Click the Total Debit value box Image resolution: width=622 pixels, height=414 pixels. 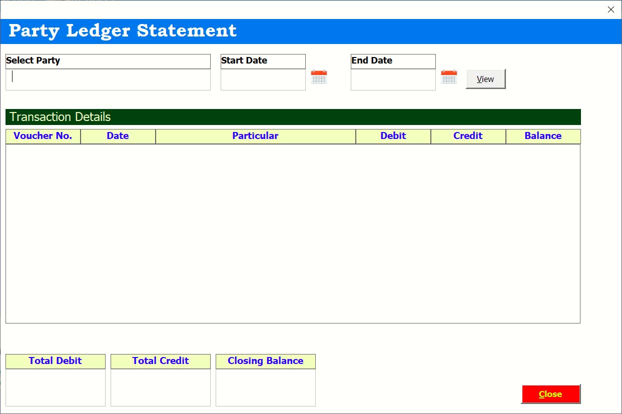(x=55, y=387)
